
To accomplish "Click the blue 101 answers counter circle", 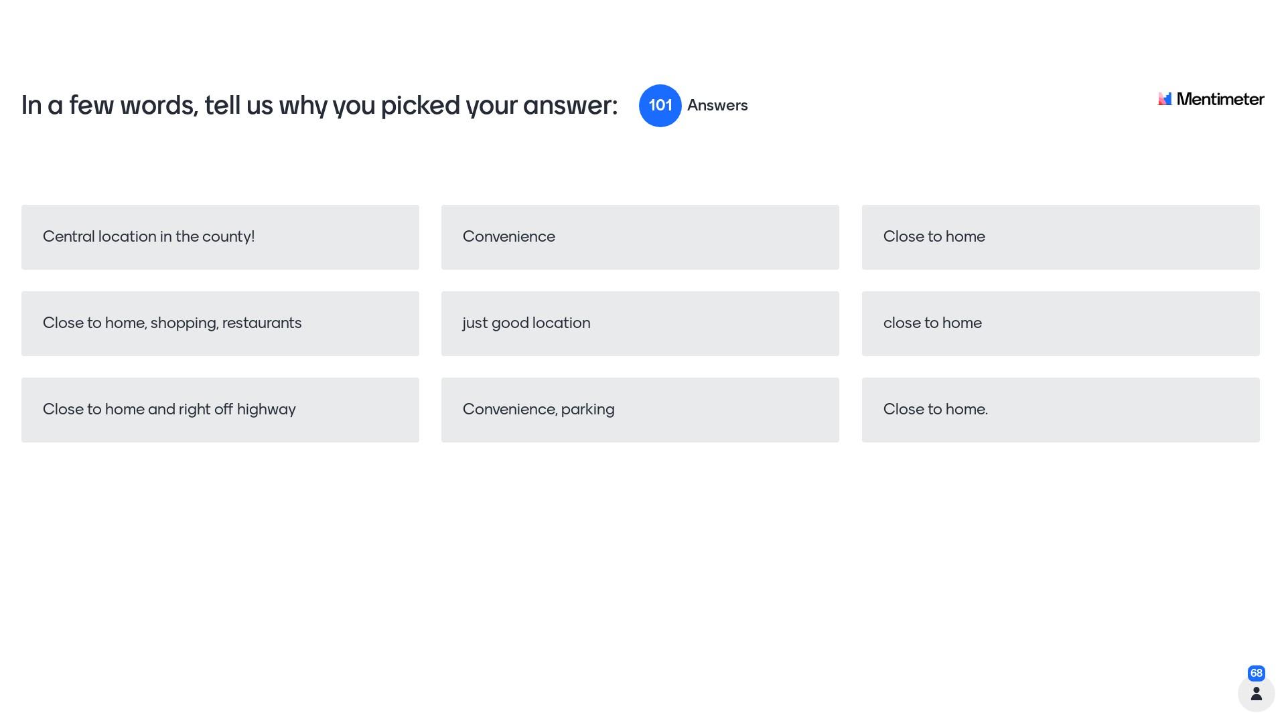I will (x=660, y=106).
